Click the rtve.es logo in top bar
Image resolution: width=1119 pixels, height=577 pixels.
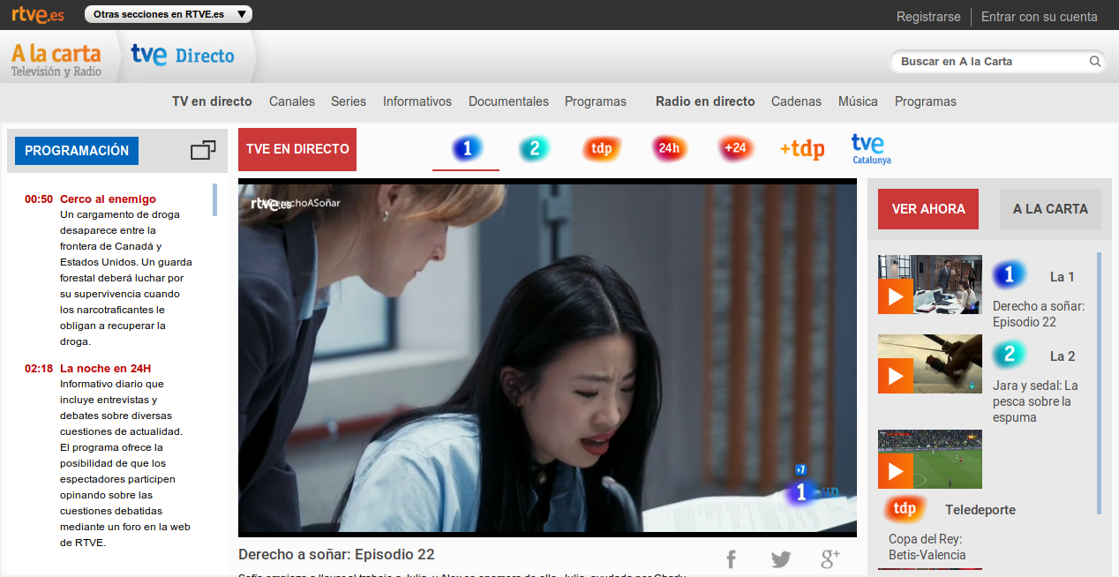point(38,15)
